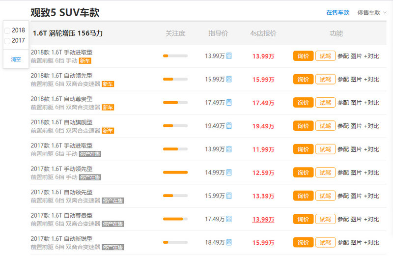Click attention bar for 2018款 1.6T 手动进取型
The width and height of the screenshot is (393, 258).
click(175, 56)
